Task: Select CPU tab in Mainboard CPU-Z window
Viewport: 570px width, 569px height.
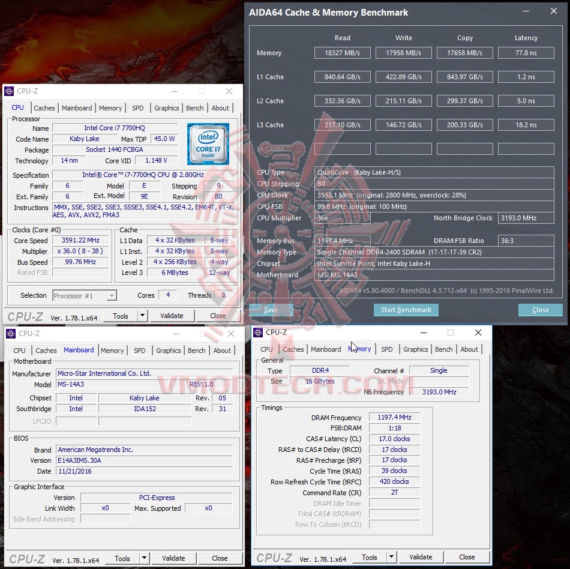Action: (x=19, y=351)
